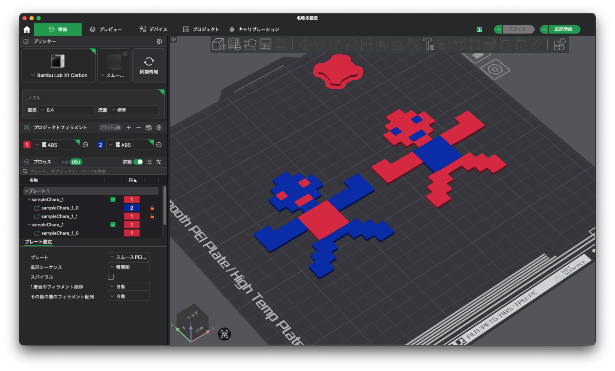Screen dimensions: 615x371
Task: Click the Add object cube icon
Action: tap(219, 45)
